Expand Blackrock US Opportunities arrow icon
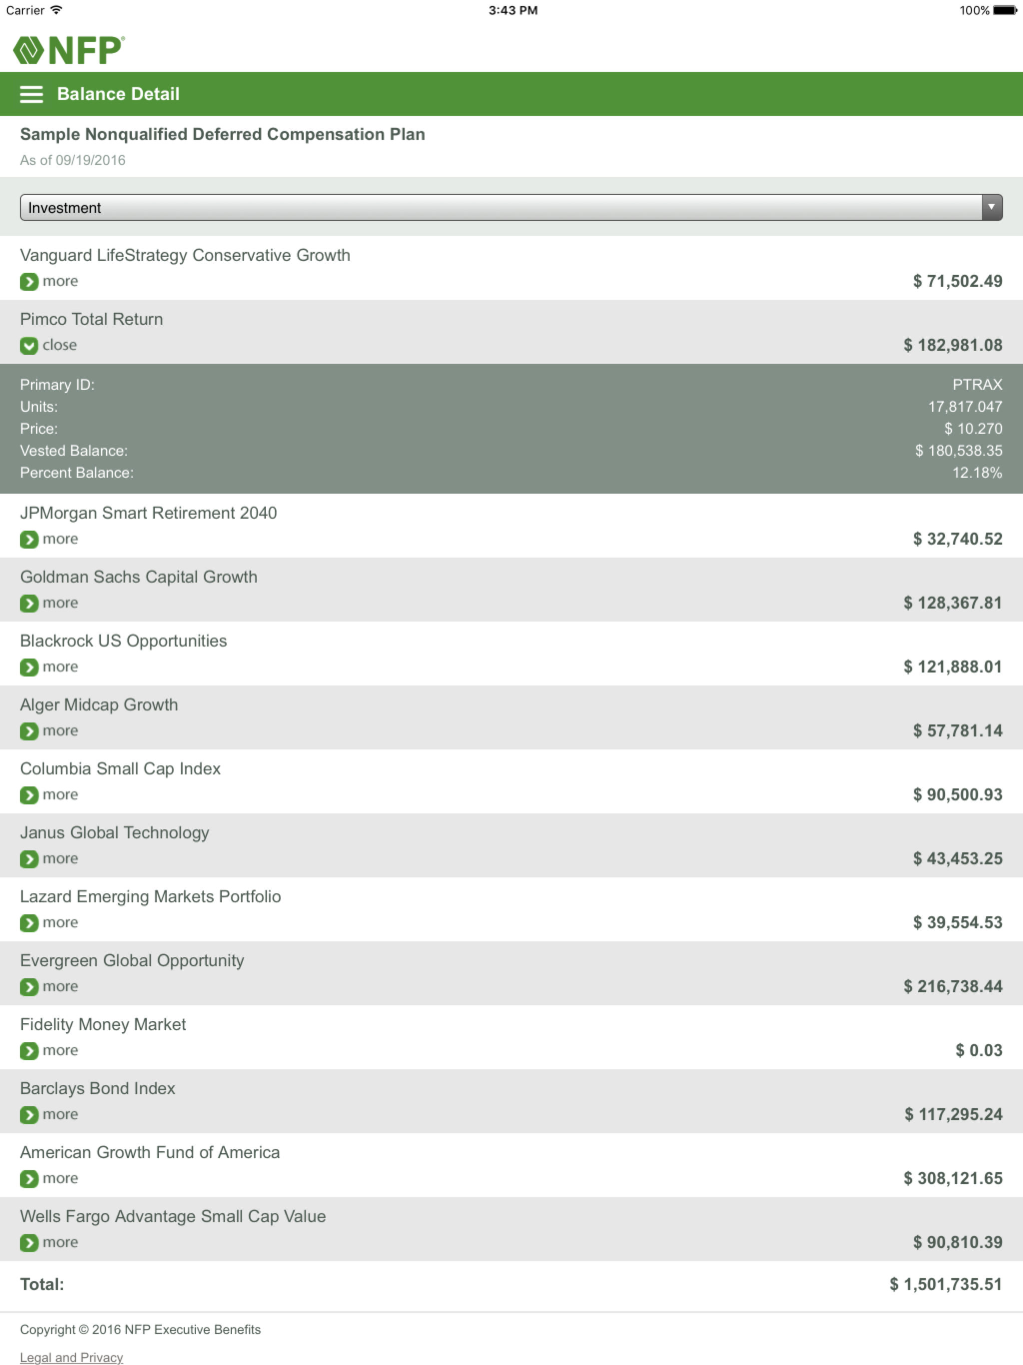This screenshot has height=1365, width=1023. (29, 667)
